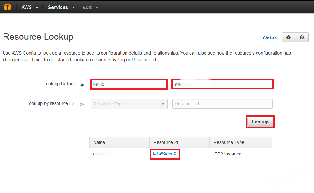This screenshot has height=193, width=314.
Task: Click the Resource Id input field
Action: point(222,104)
